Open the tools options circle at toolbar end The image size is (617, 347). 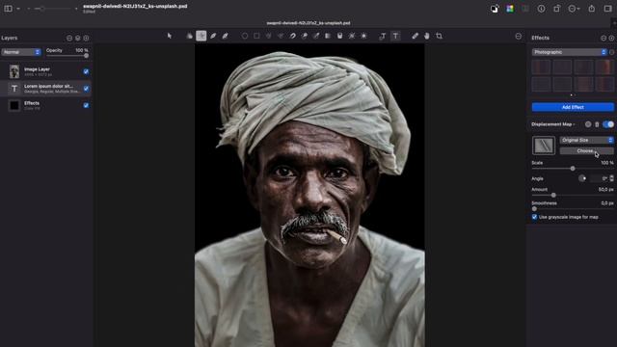pyautogui.click(x=519, y=37)
